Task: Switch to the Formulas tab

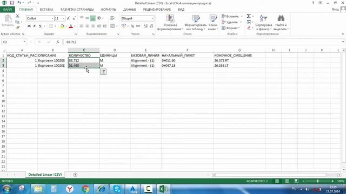Action: coord(108,10)
